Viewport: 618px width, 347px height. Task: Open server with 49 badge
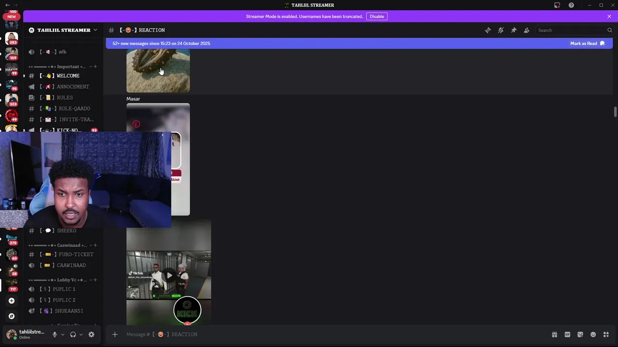click(12, 116)
